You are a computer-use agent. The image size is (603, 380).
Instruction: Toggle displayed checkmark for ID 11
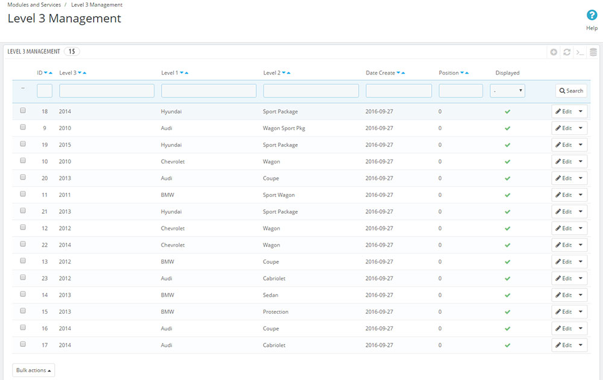click(507, 195)
